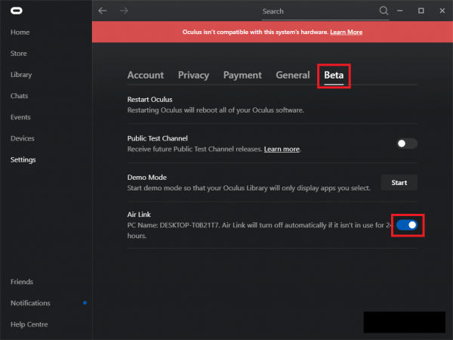This screenshot has width=453, height=340.
Task: Go forward using the forward arrow
Action: (125, 11)
